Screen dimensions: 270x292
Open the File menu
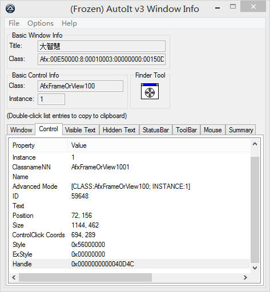(x=14, y=23)
